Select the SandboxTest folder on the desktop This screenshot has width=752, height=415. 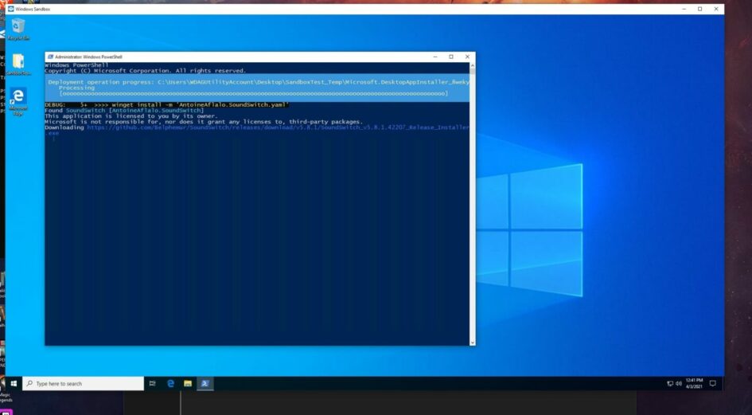(x=18, y=65)
